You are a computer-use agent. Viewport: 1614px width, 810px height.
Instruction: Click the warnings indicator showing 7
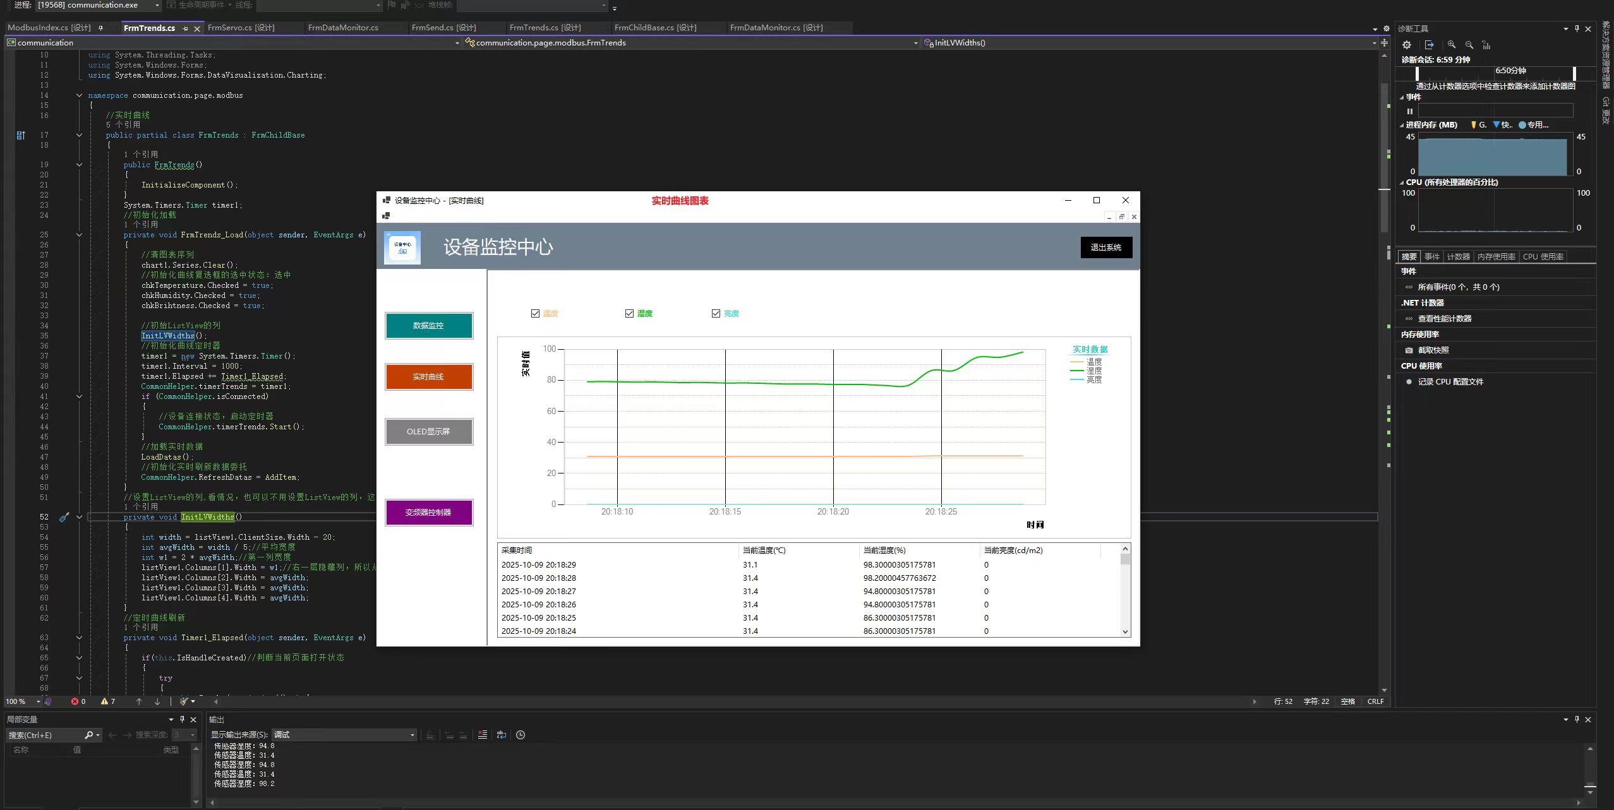(x=108, y=701)
